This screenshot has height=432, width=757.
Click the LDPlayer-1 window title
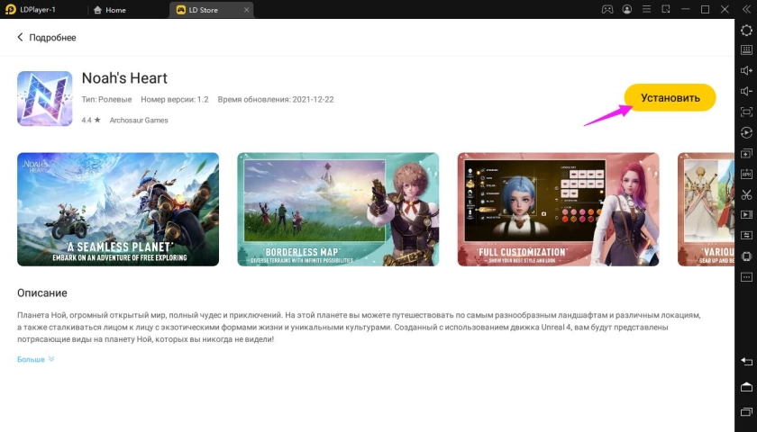point(38,10)
